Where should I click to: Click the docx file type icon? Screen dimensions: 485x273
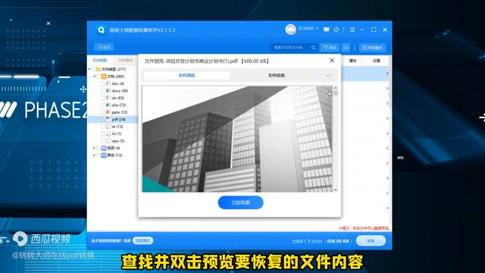108,91
